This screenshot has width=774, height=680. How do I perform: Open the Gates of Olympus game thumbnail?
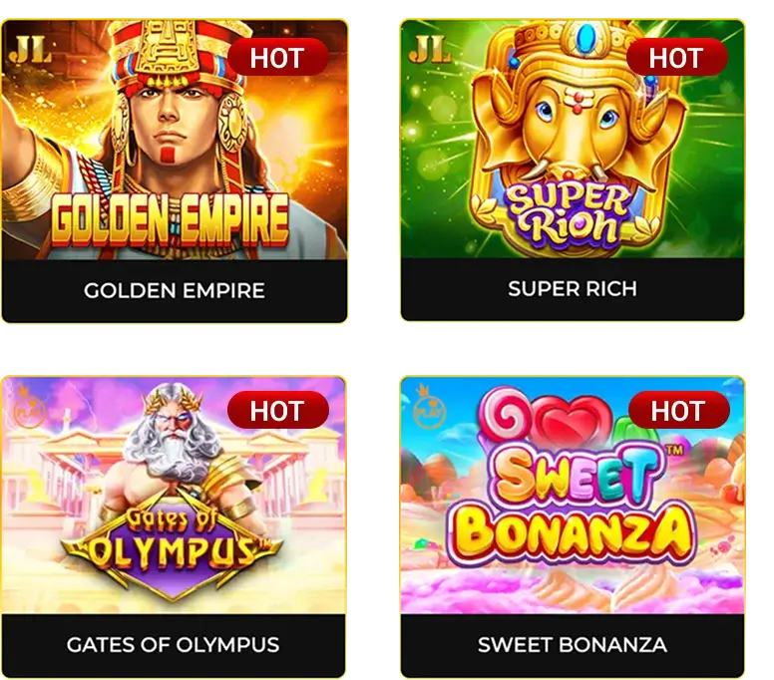pos(174,496)
